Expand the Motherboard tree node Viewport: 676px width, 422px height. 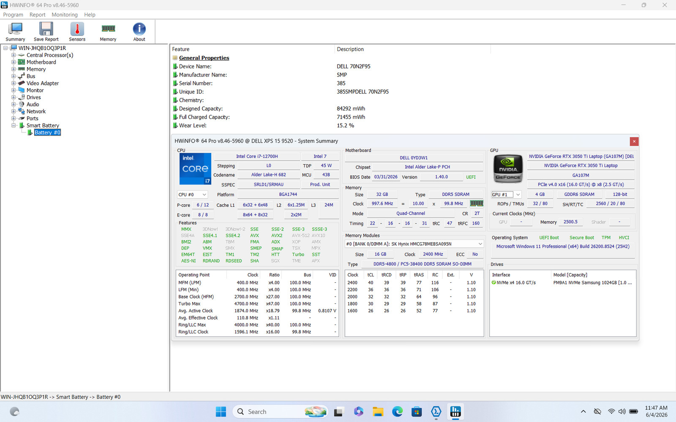click(14, 62)
